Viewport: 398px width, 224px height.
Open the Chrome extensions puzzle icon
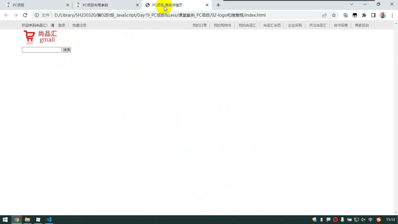(x=364, y=15)
